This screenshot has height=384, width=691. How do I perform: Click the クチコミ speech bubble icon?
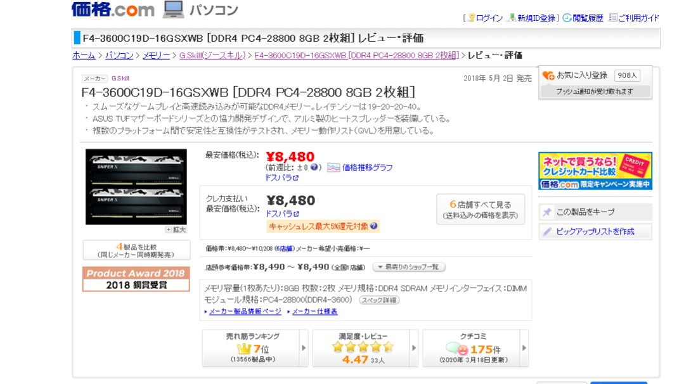pyautogui.click(x=457, y=349)
